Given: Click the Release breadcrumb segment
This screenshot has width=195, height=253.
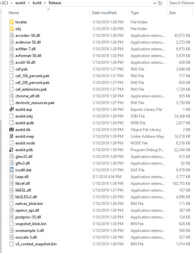Looking at the screenshot, I should point(55,3).
